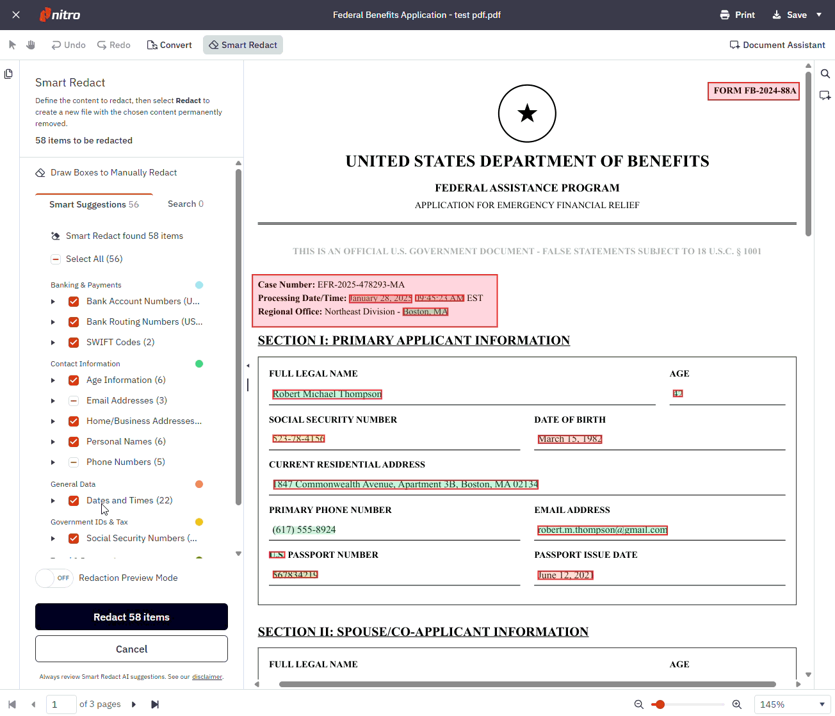Uncheck Bank Account Numbers checkbox
Viewport: 835px width, 716px height.
coord(74,302)
